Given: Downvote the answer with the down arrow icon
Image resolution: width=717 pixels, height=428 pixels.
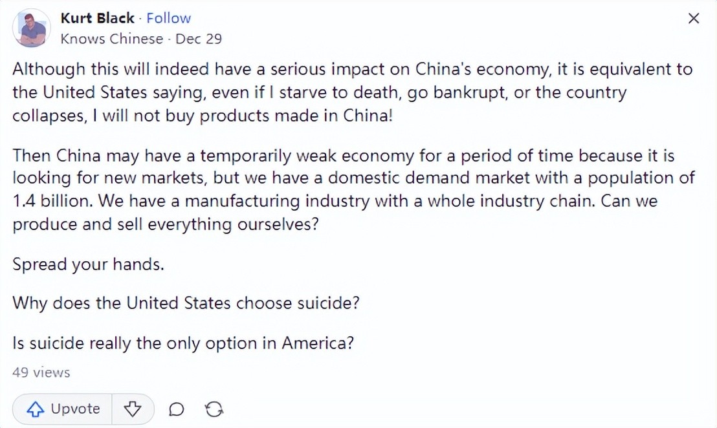Looking at the screenshot, I should point(133,409).
